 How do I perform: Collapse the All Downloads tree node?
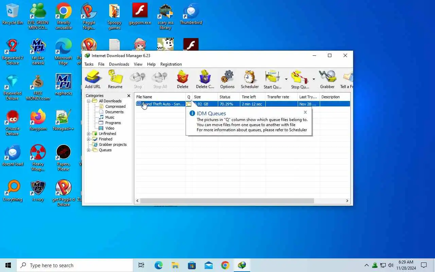pyautogui.click(x=89, y=101)
